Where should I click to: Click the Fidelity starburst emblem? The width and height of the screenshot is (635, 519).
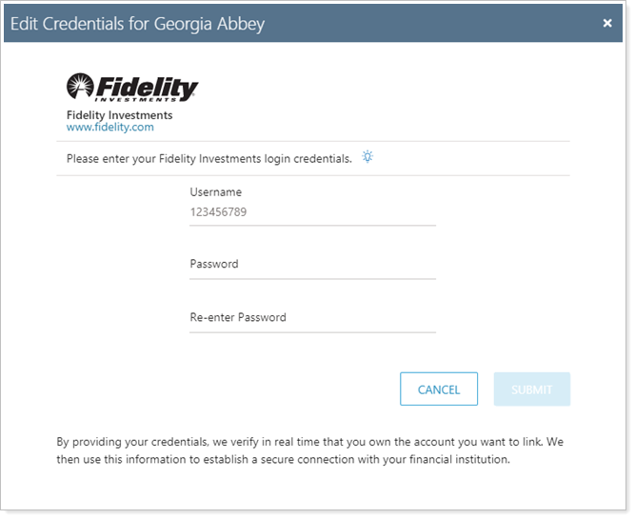[80, 87]
